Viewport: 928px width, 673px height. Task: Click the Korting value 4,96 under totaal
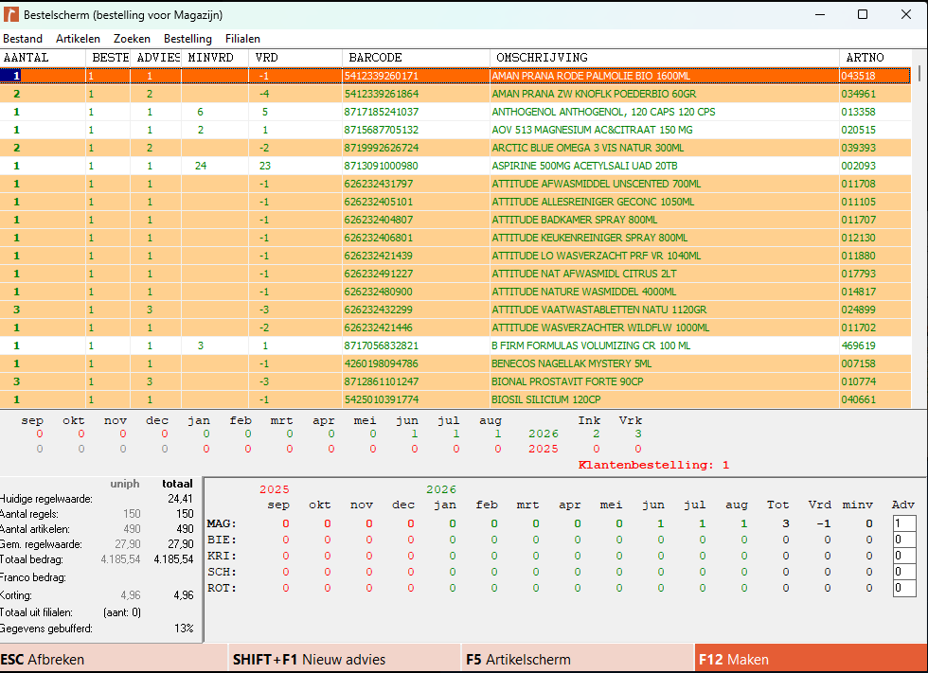184,595
